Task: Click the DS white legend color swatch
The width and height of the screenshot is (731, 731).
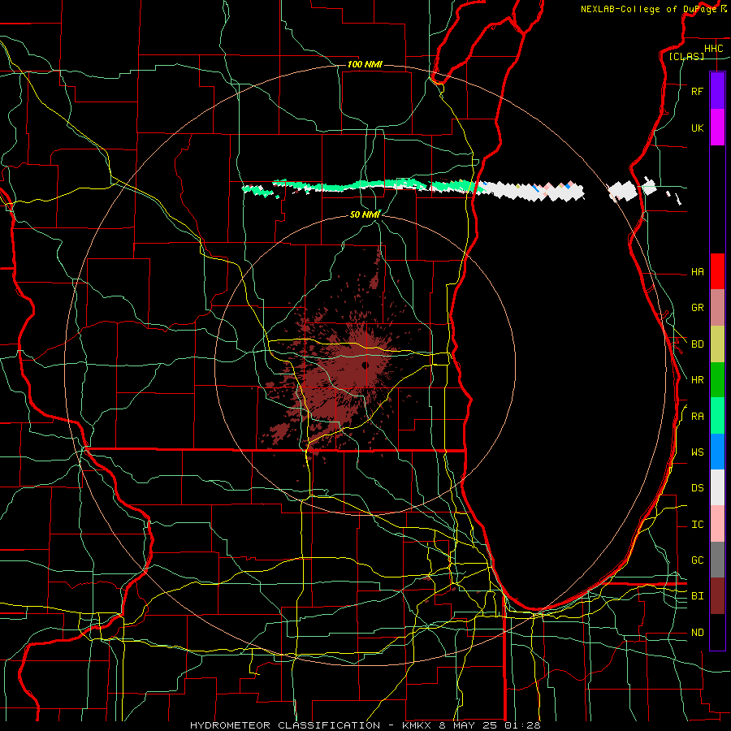Action: point(717,487)
